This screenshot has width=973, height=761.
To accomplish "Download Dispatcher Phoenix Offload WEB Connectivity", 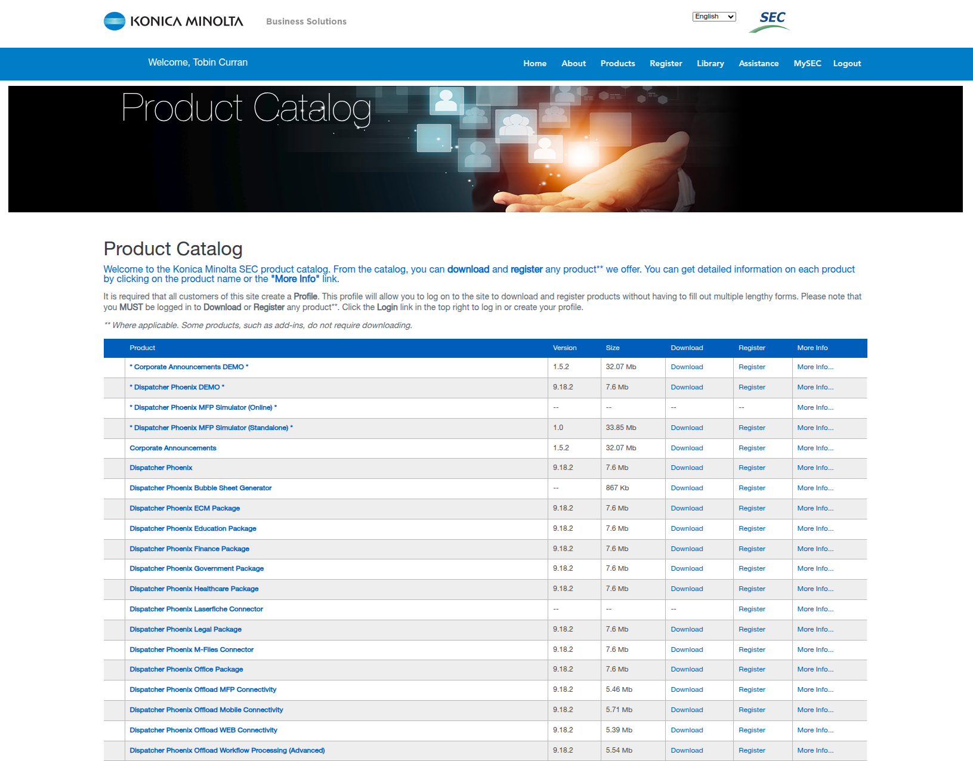I will coord(687,731).
